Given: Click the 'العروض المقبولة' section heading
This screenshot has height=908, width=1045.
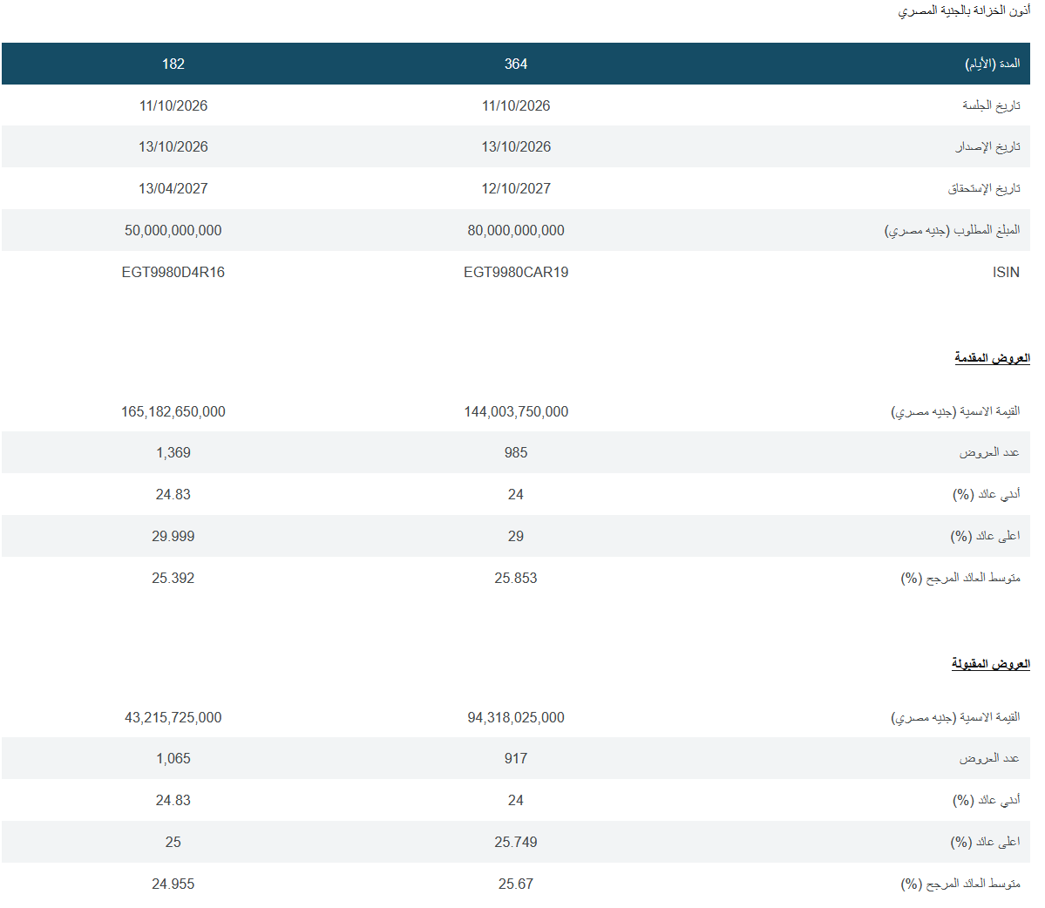Looking at the screenshot, I should [991, 663].
